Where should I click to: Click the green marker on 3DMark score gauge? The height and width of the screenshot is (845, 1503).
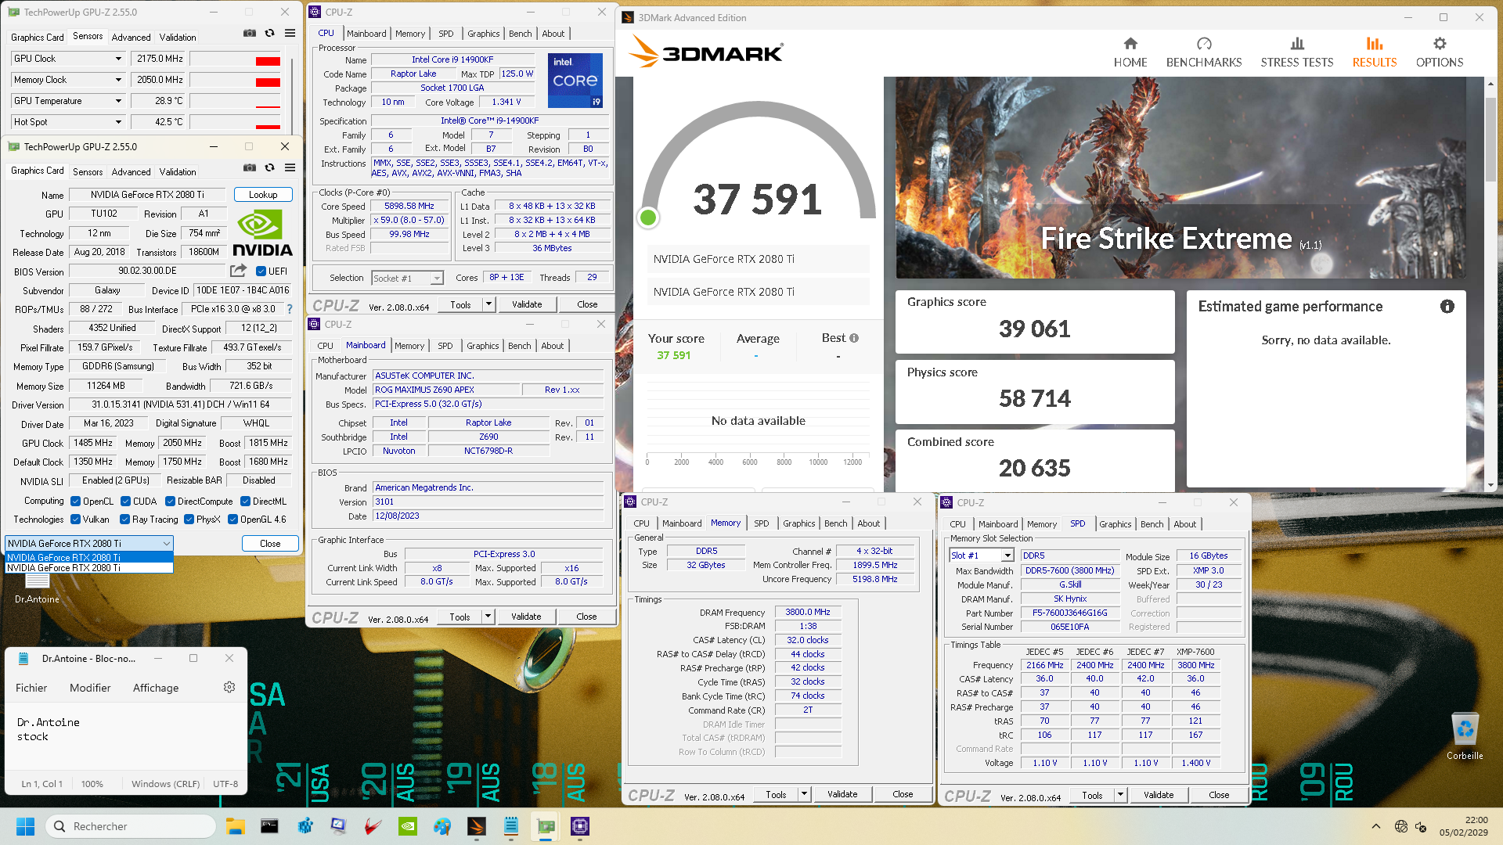(648, 218)
